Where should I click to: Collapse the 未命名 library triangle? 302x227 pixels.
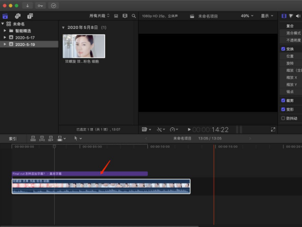pos(2,24)
